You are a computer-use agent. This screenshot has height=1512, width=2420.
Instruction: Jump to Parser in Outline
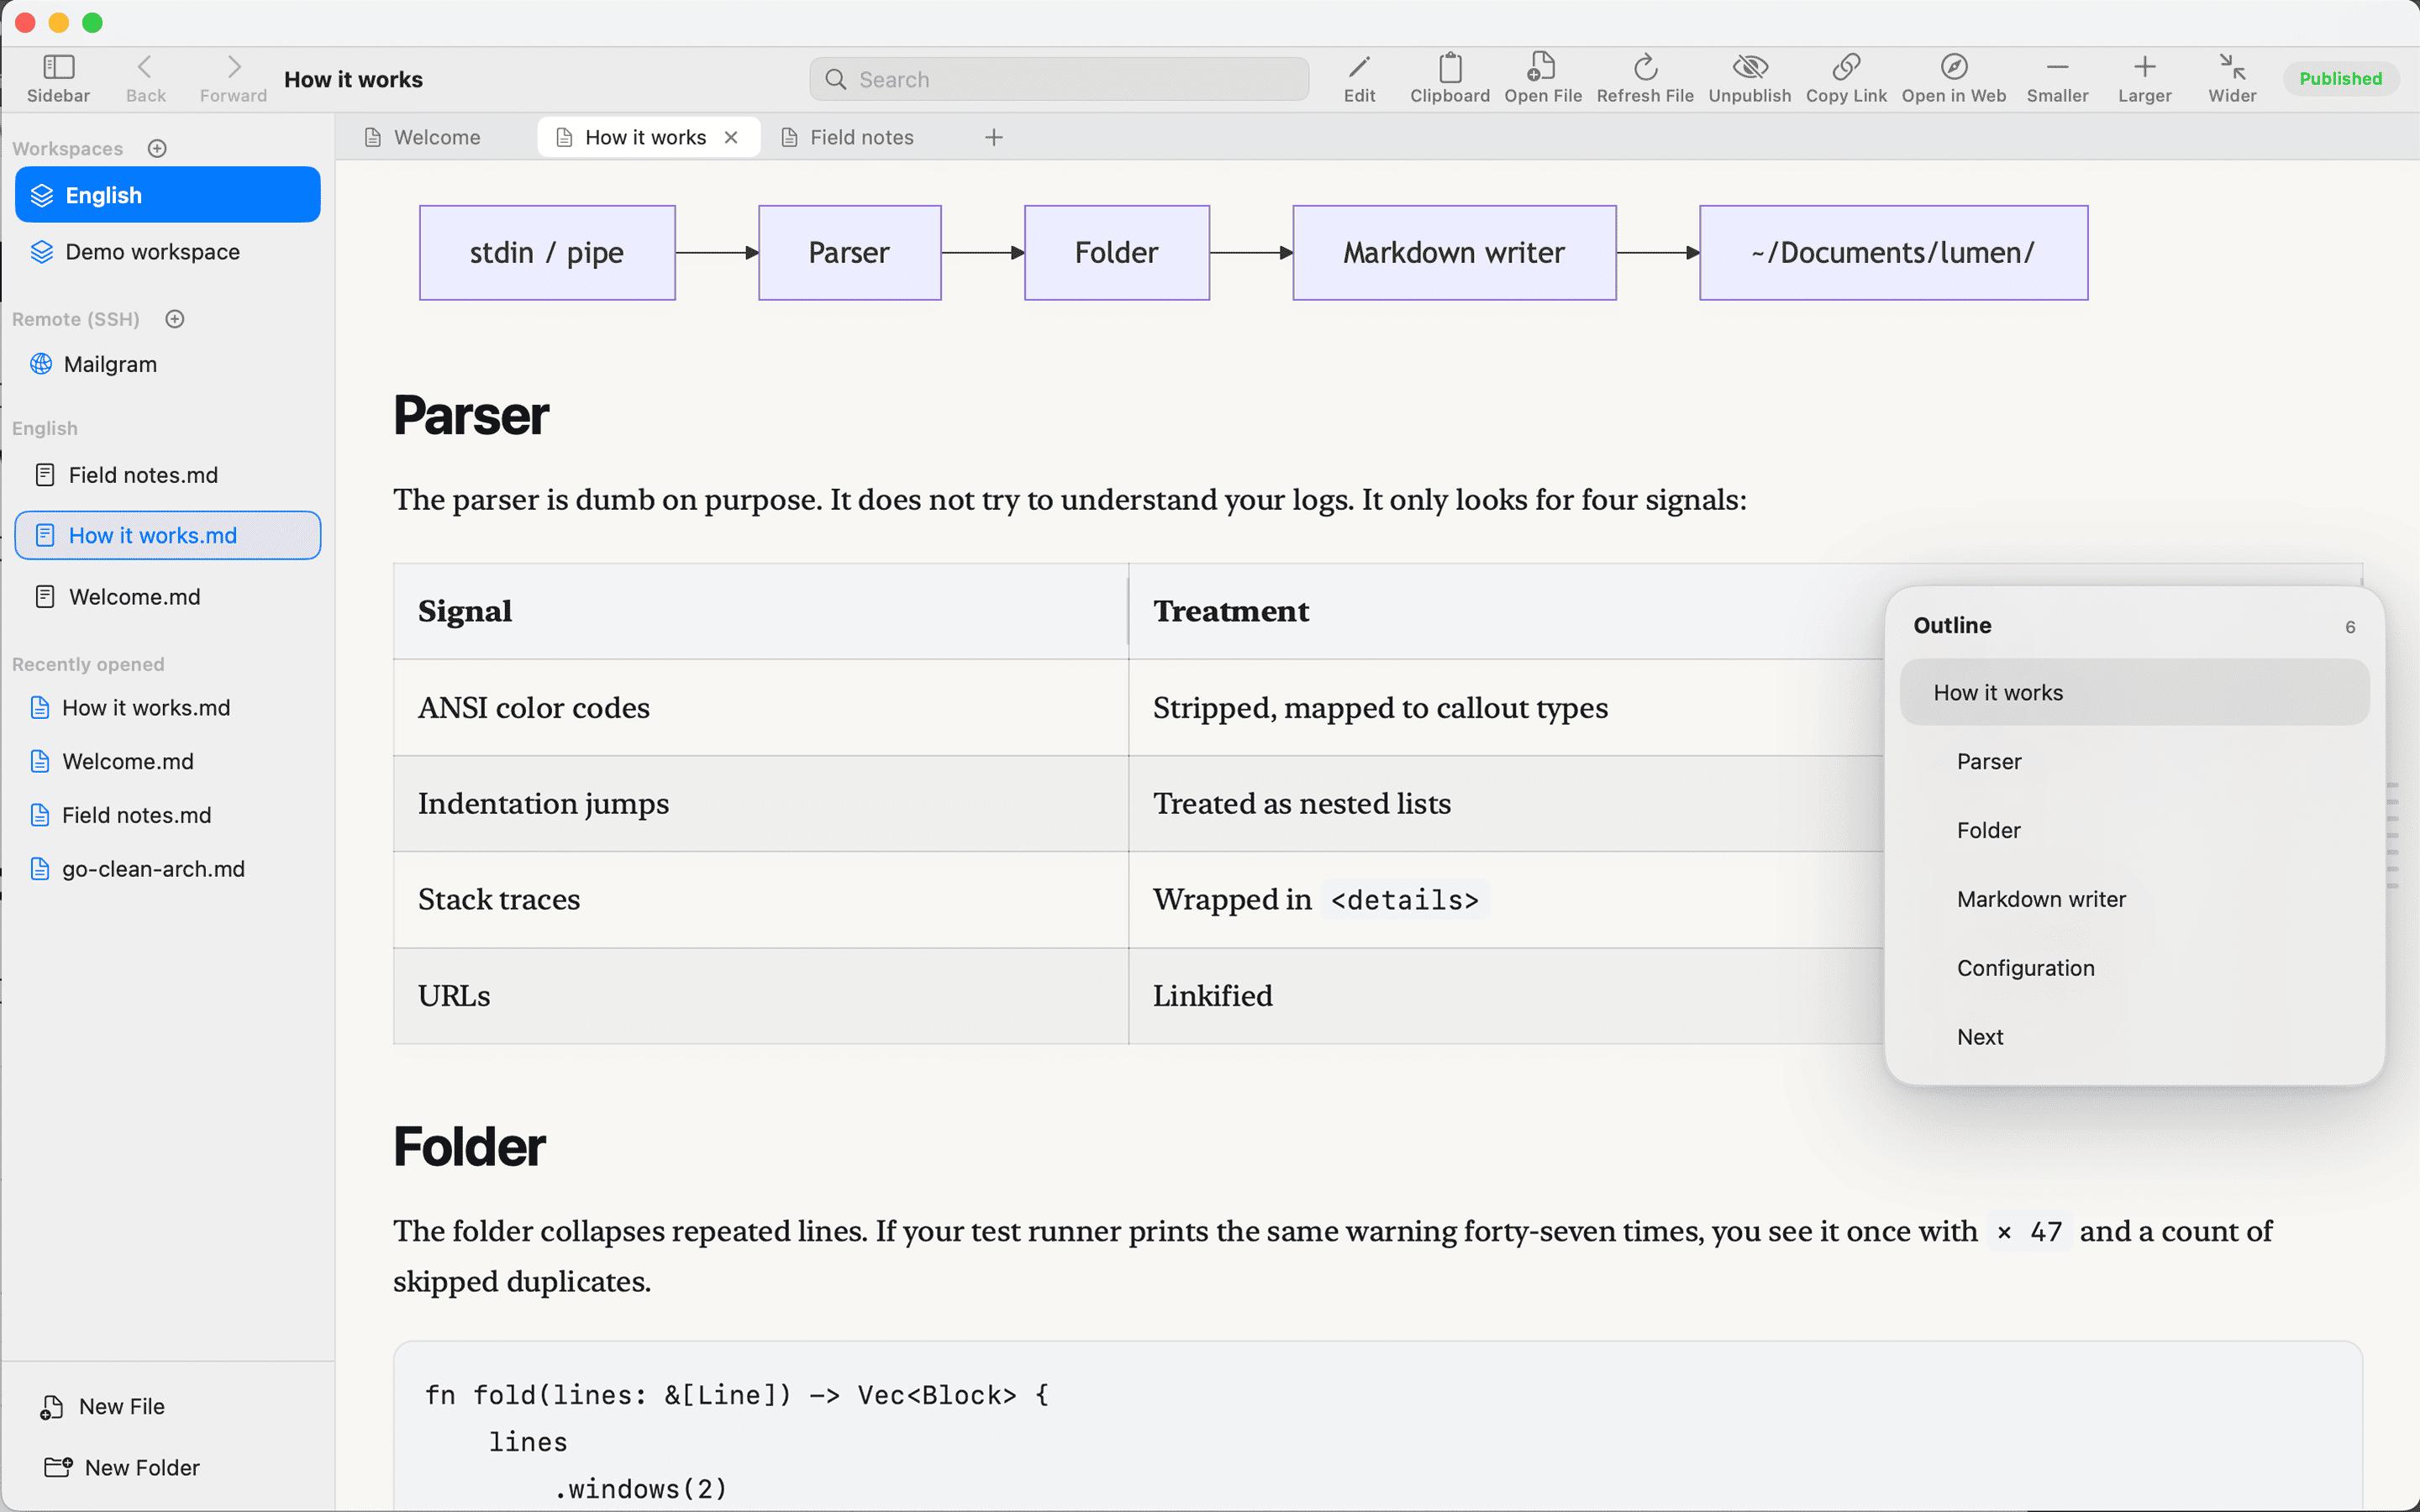coord(2134,761)
